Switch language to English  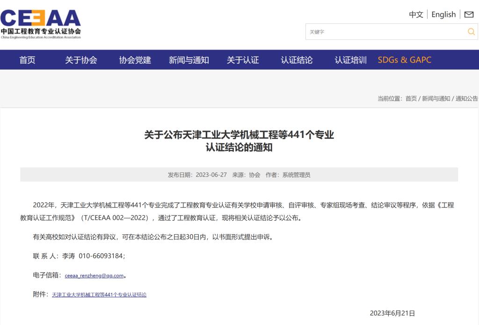point(443,14)
